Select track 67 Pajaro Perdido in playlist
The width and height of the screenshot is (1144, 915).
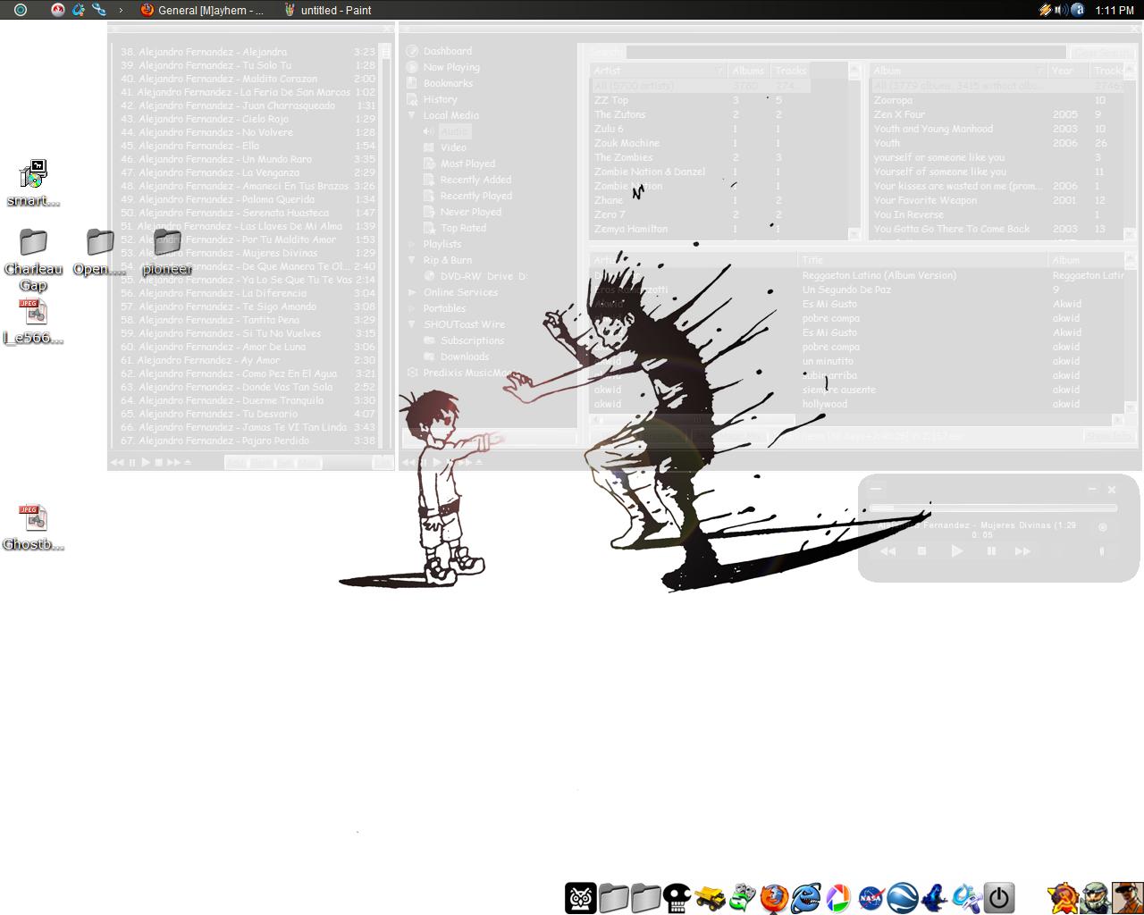click(x=248, y=441)
